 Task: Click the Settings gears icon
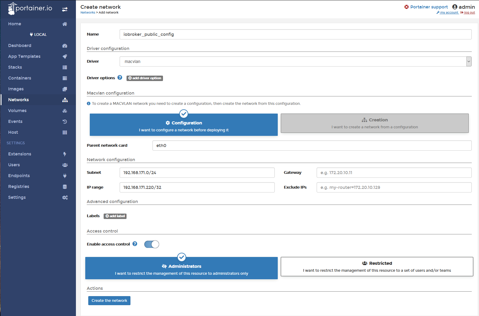tap(65, 198)
